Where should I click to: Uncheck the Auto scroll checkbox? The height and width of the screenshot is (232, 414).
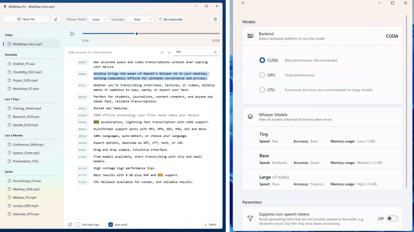pyautogui.click(x=110, y=225)
